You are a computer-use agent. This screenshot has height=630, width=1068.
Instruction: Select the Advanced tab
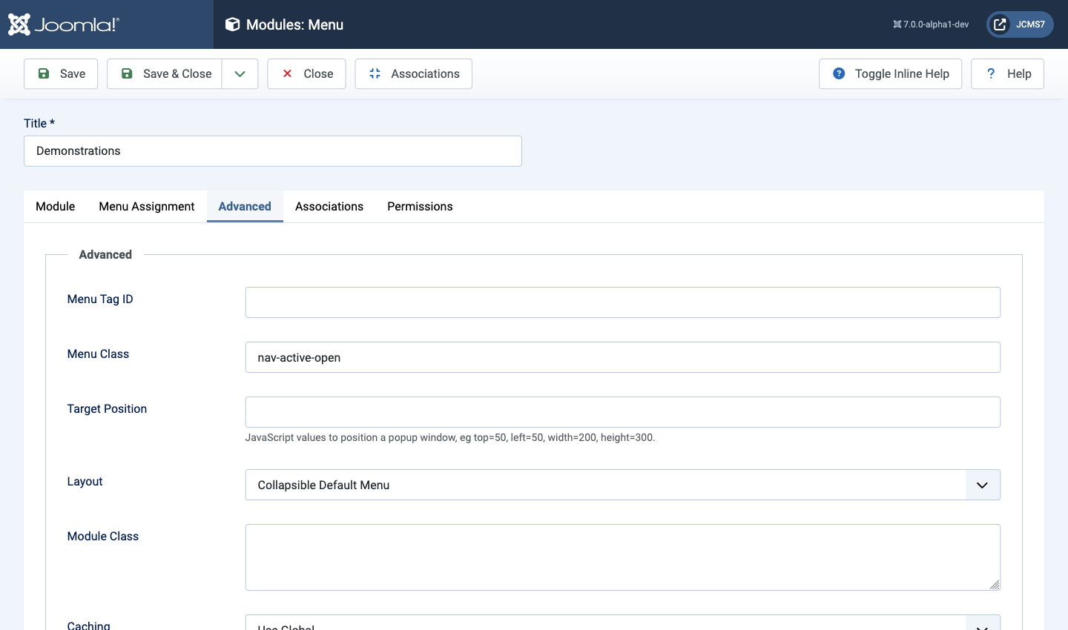245,207
